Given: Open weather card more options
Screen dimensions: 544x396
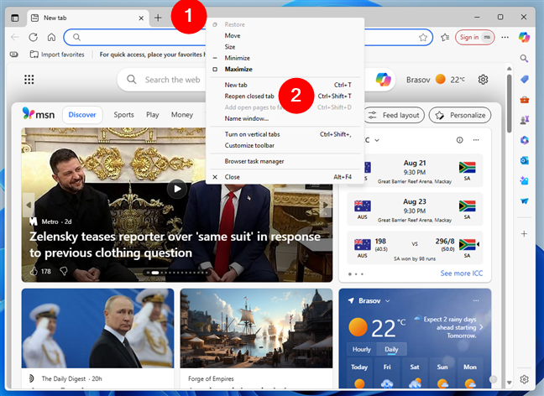Looking at the screenshot, I should [476, 300].
